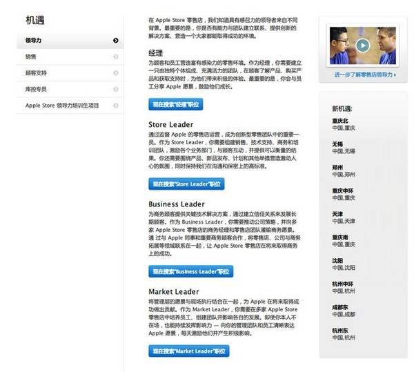Click the 新机遇: label

[x=342, y=108]
